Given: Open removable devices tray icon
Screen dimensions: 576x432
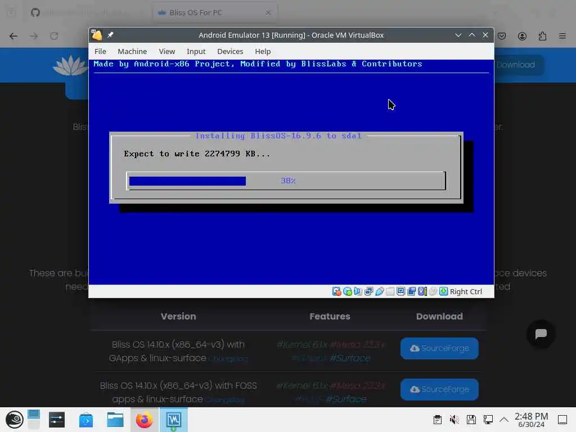Looking at the screenshot, I should pyautogui.click(x=471, y=420).
